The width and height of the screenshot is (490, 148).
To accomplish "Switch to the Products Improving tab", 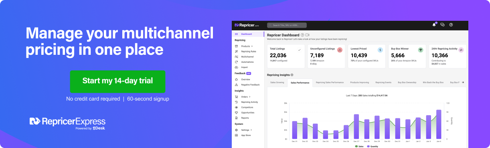I will [359, 82].
